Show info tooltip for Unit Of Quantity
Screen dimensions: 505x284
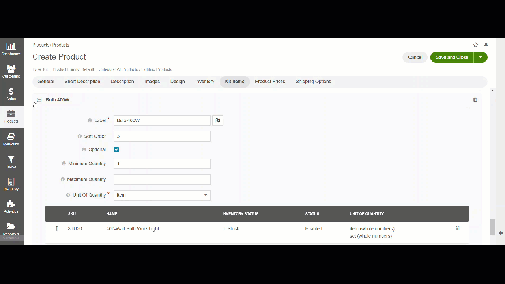tap(68, 195)
